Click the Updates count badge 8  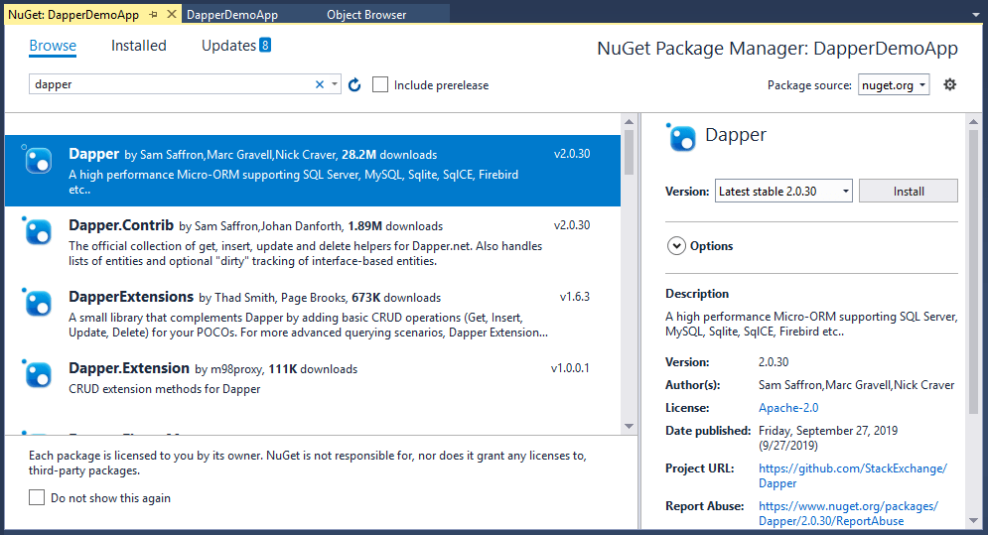coord(265,45)
